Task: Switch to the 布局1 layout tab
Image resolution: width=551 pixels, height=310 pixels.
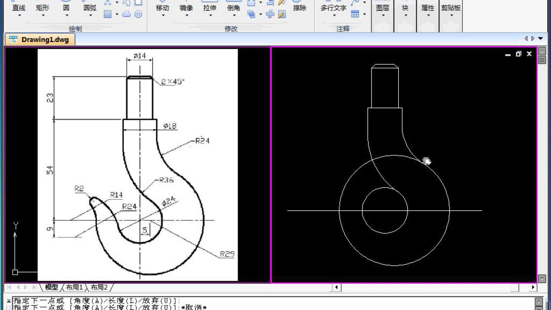Action: click(x=74, y=287)
